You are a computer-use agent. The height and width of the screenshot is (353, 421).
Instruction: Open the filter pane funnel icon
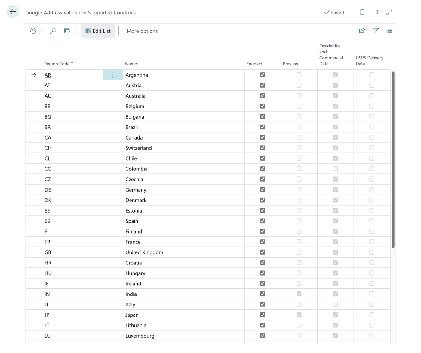(x=376, y=31)
